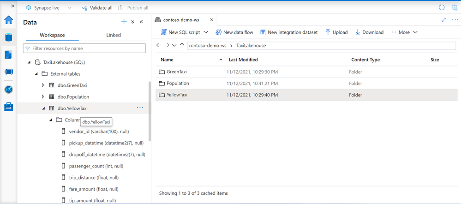Image resolution: width=461 pixels, height=204 pixels.
Task: Select the dropoff_datetime column
Action: (107, 155)
